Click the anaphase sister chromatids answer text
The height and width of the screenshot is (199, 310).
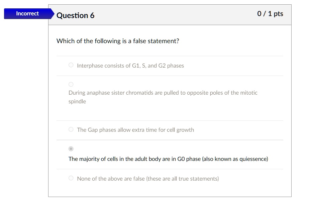point(163,97)
